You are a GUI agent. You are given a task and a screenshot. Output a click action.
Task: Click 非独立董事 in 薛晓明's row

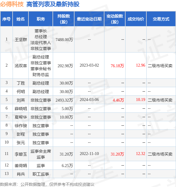[x=41, y=109]
